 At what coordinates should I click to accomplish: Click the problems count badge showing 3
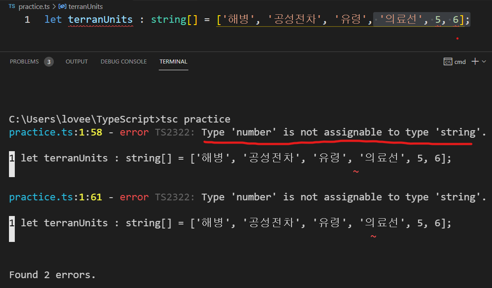point(49,61)
